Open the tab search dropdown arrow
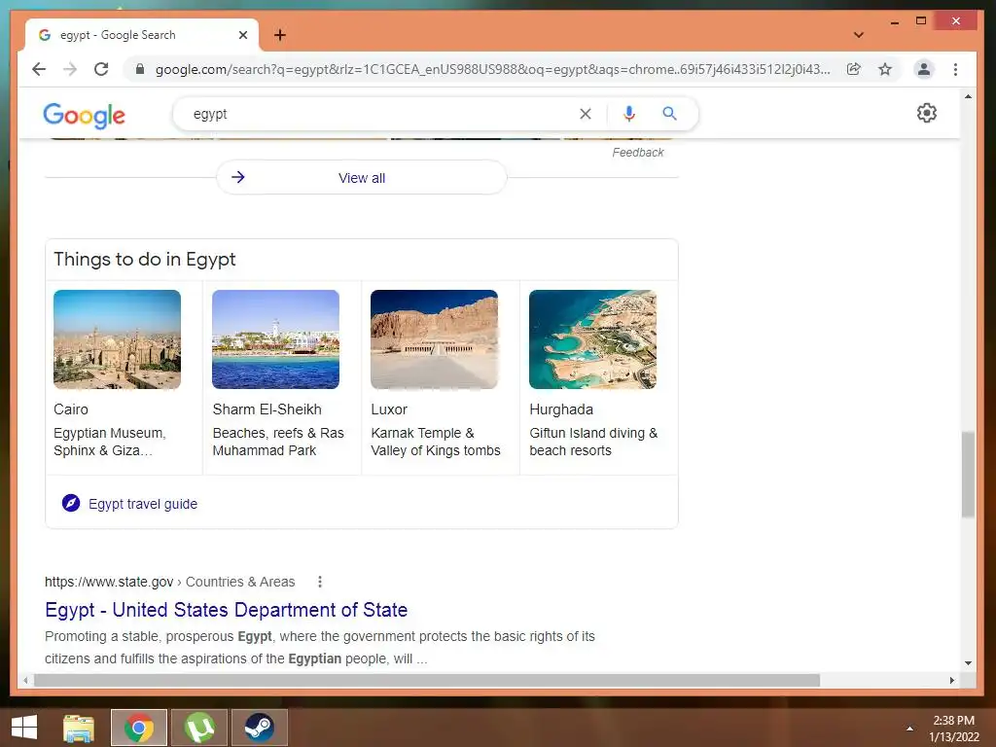 pyautogui.click(x=858, y=35)
